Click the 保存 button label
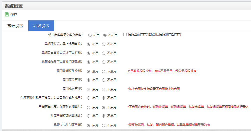 pyautogui.click(x=14, y=15)
